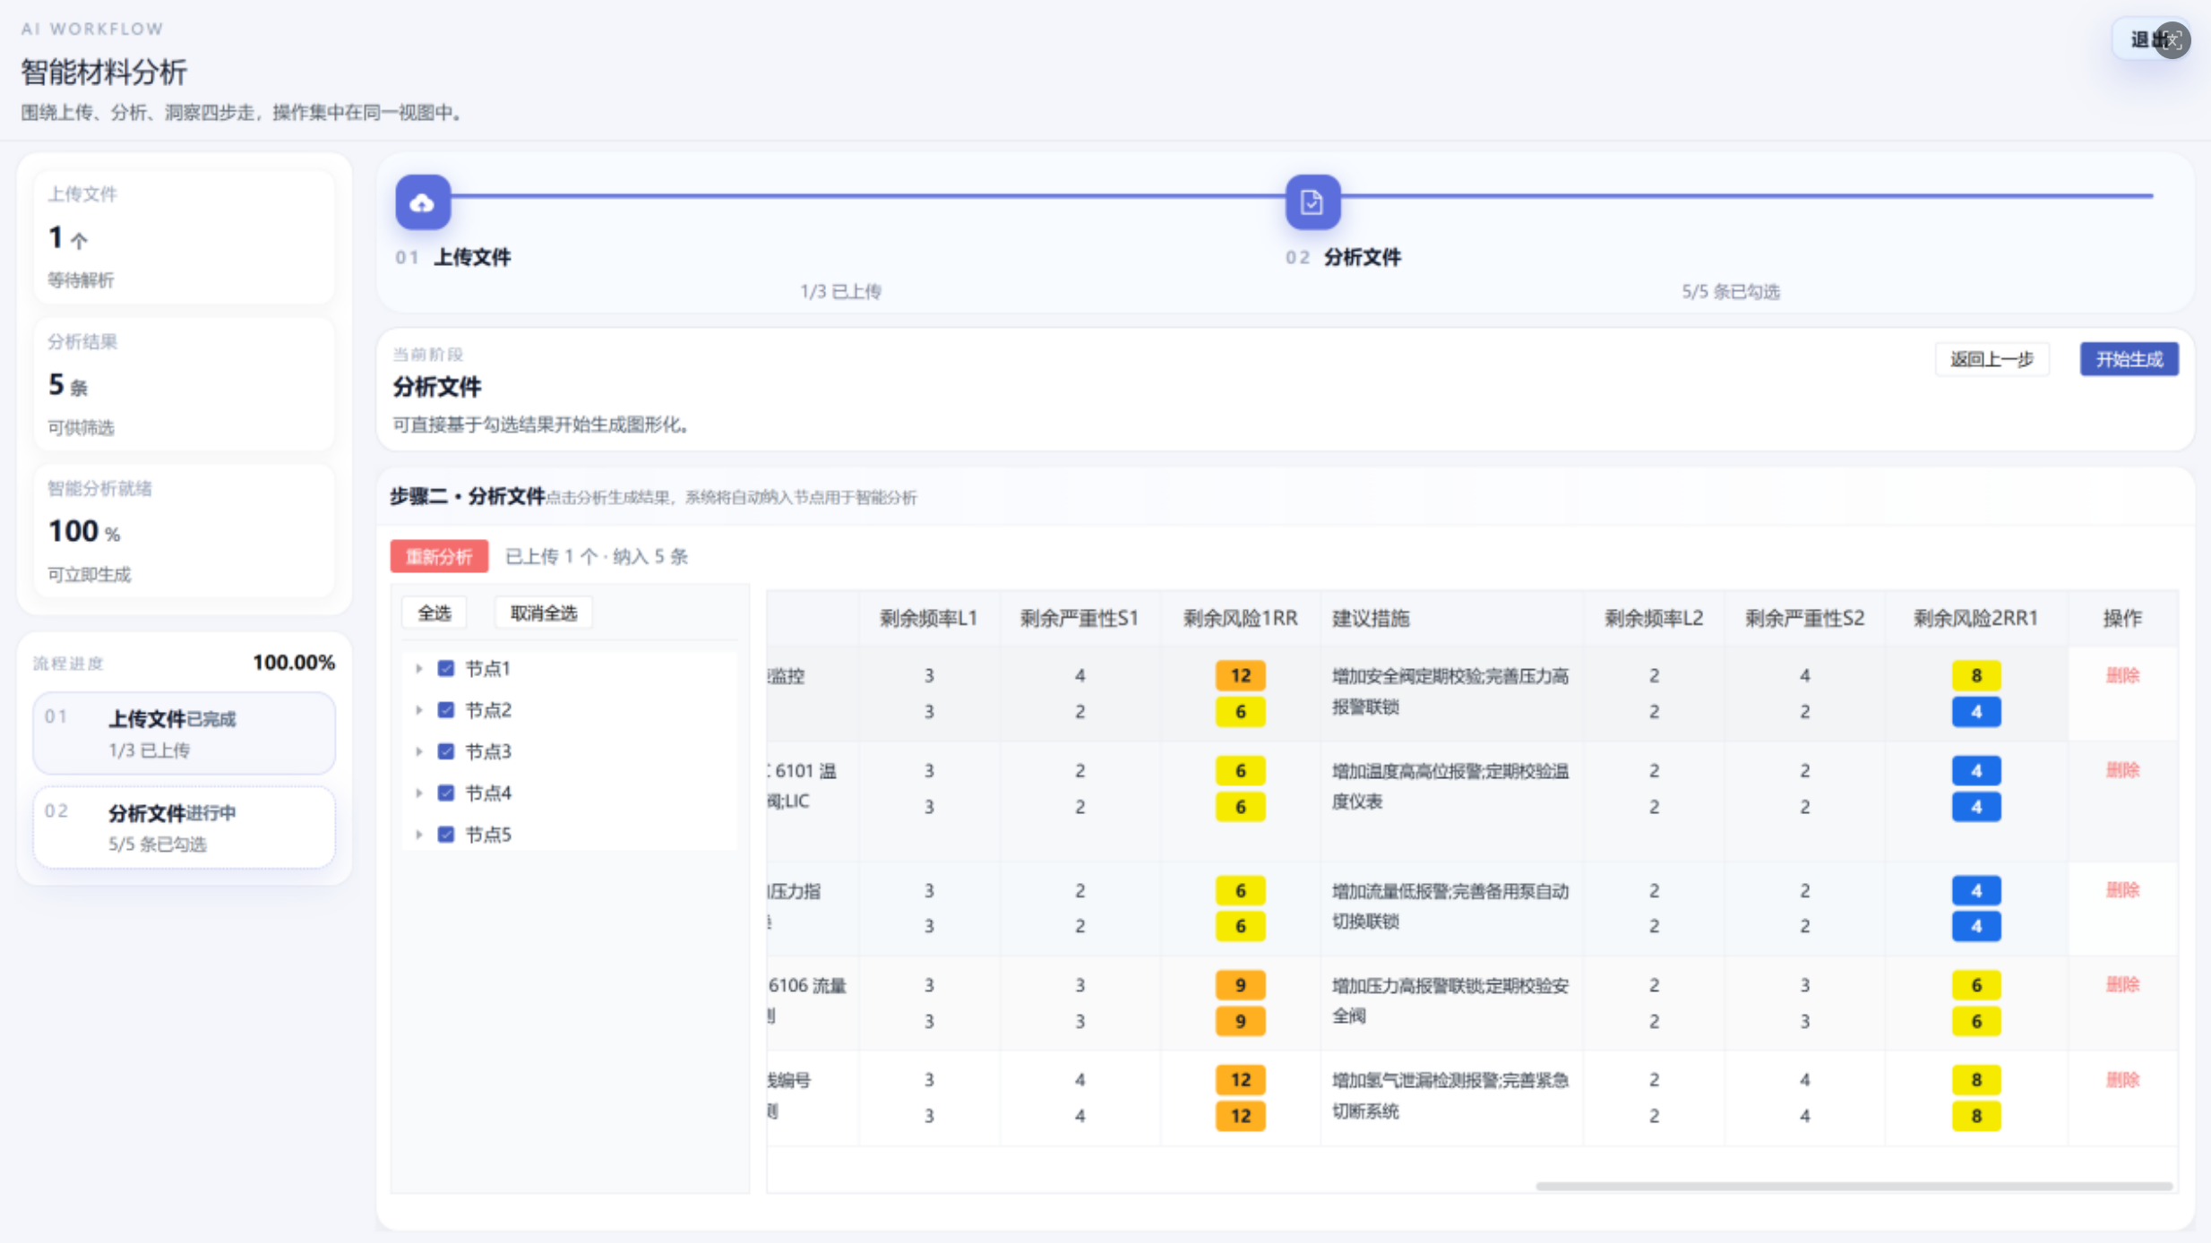Click the 智能材料分析 page title
This screenshot has width=2211, height=1243.
click(104, 72)
